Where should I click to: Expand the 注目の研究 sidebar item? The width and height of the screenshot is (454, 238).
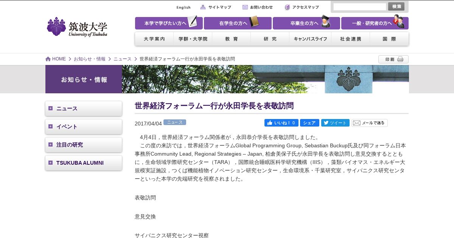point(50,145)
